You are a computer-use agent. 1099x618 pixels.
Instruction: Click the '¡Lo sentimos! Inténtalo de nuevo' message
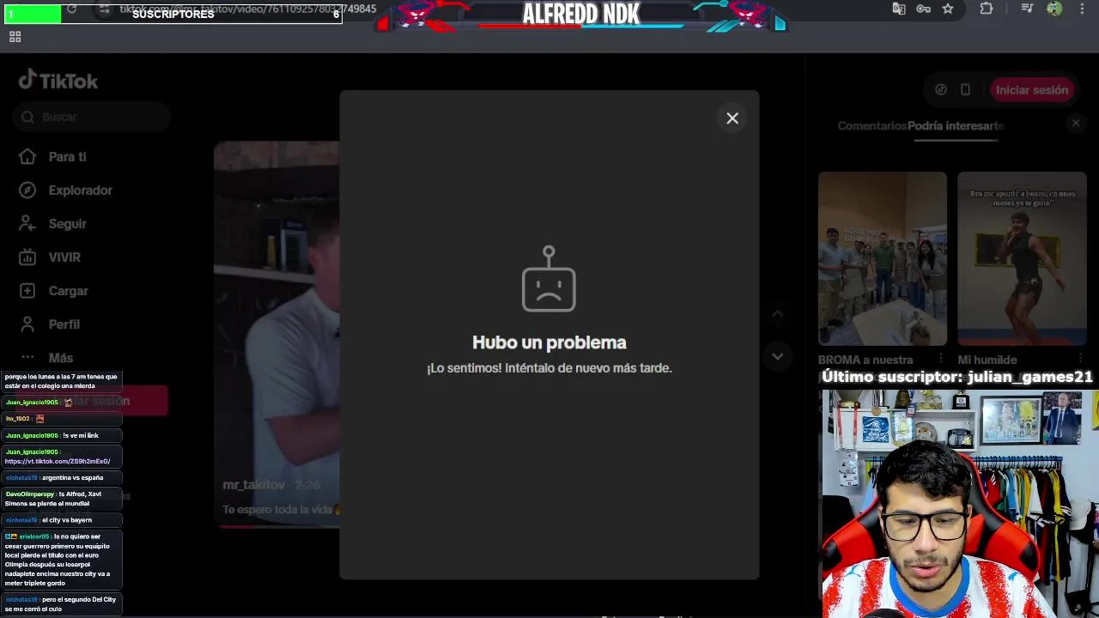click(x=549, y=368)
